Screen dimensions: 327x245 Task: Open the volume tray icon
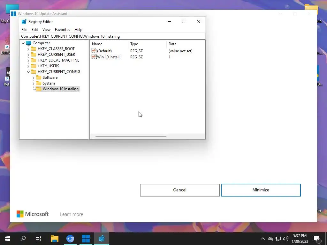pyautogui.click(x=286, y=239)
